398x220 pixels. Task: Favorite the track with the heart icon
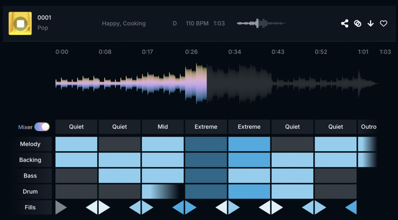pos(384,23)
